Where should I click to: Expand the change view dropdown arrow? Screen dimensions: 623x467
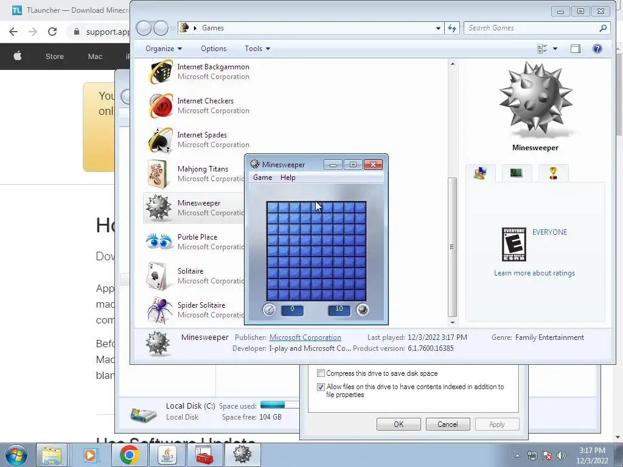point(555,49)
